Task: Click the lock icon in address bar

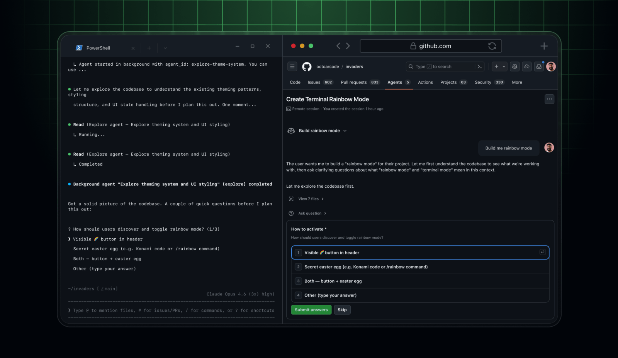Action: (413, 46)
